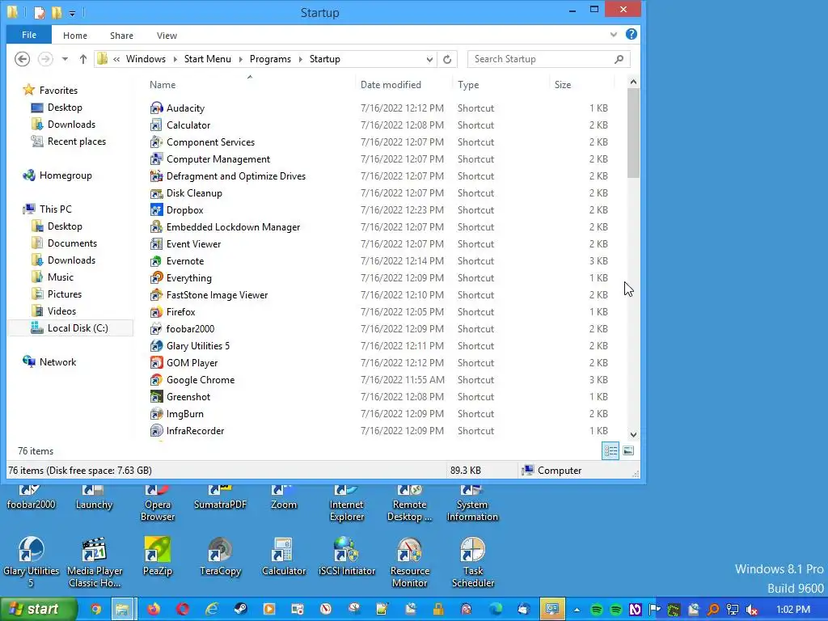
Task: Select the InfraRecorder entry
Action: click(195, 431)
